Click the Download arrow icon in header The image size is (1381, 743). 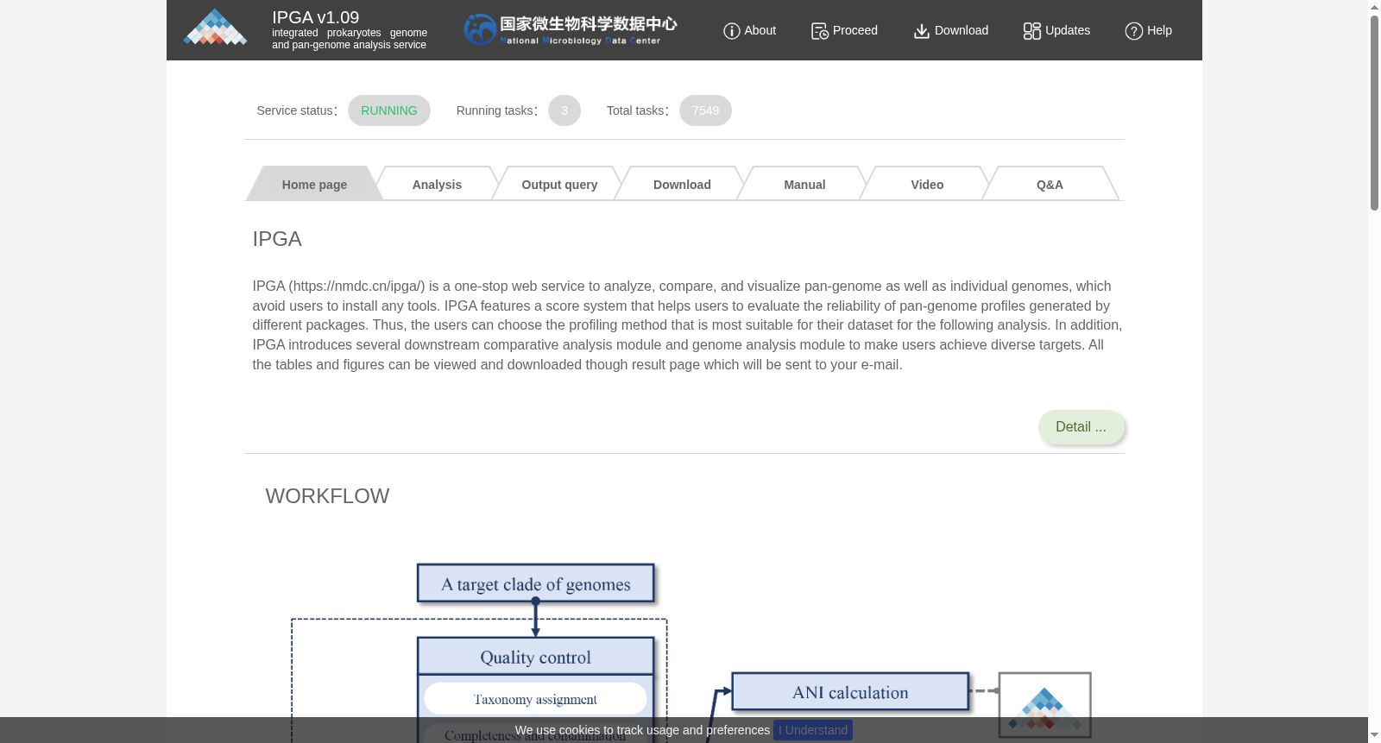point(922,31)
